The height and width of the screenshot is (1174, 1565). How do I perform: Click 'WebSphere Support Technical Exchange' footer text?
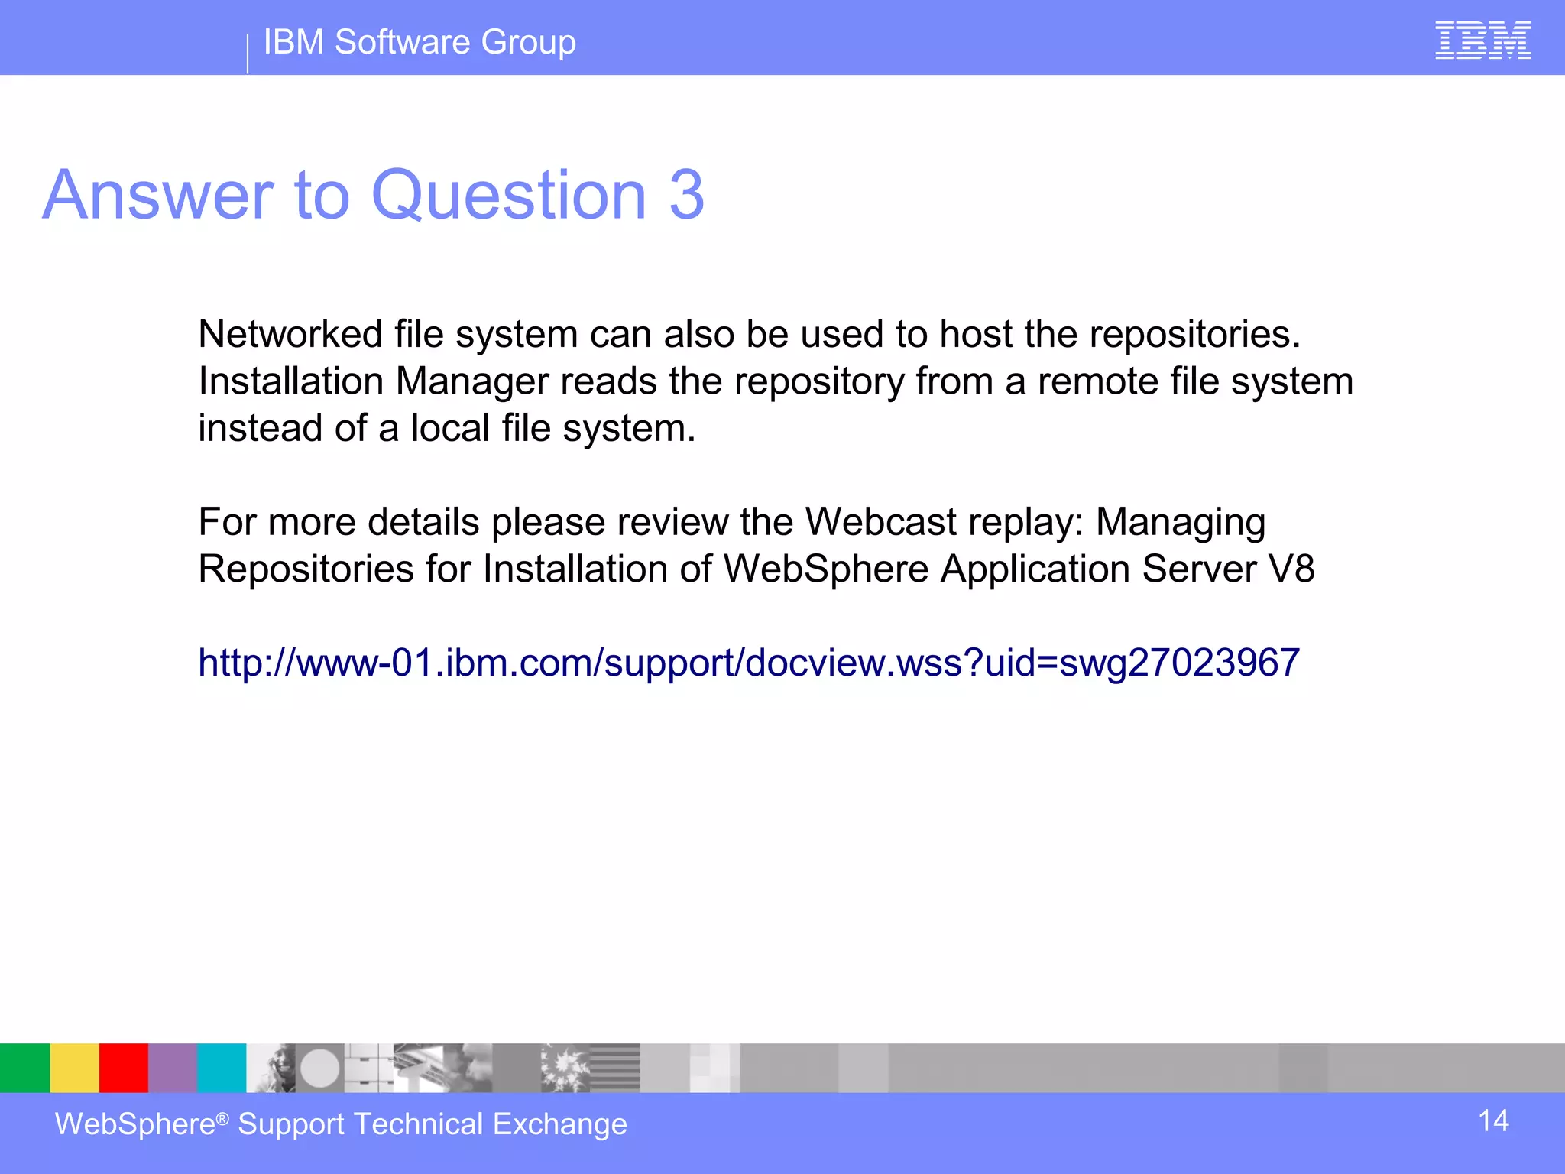pos(341,1124)
